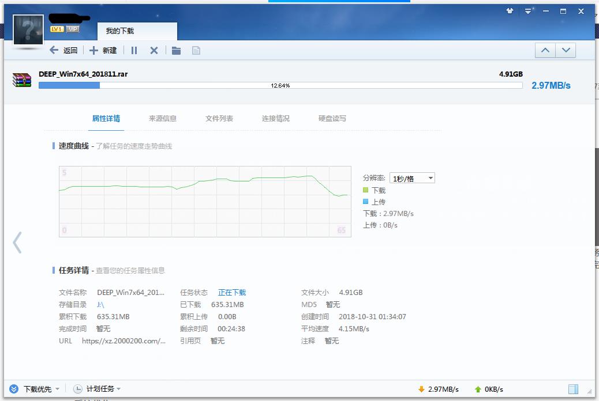This screenshot has width=599, height=401.
Task: Open the main menu dropdown icon in the title bar
Action: 528,11
